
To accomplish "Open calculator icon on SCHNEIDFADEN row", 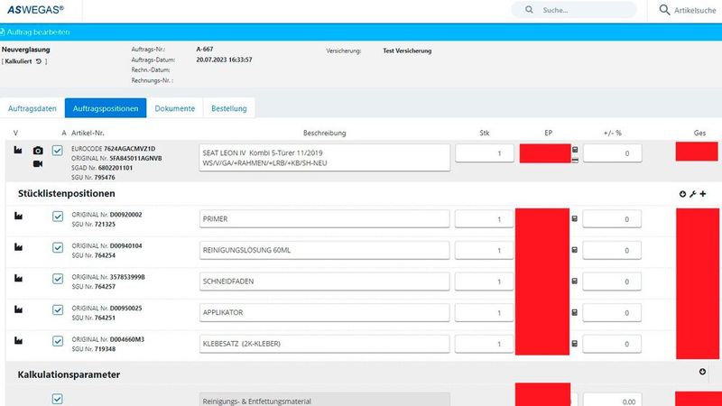I will pos(575,281).
